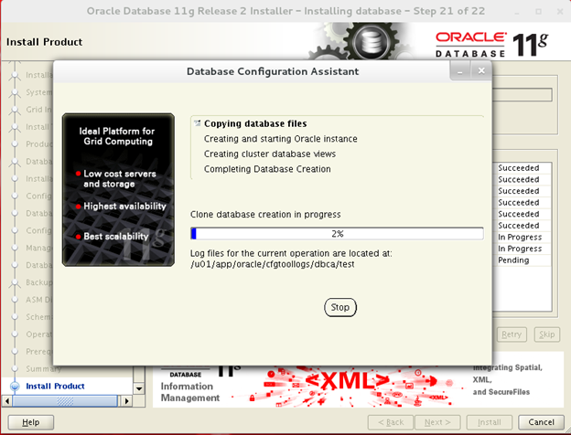Click the sidebar vertical scrollbar down arrow
This screenshot has height=435, width=571.
tap(139, 388)
